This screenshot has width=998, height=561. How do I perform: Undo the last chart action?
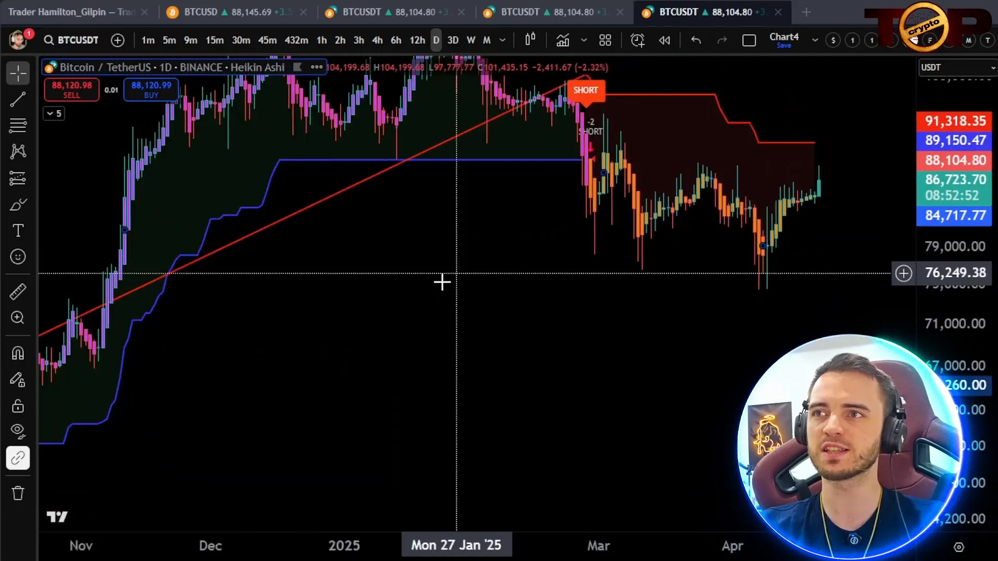[x=696, y=40]
